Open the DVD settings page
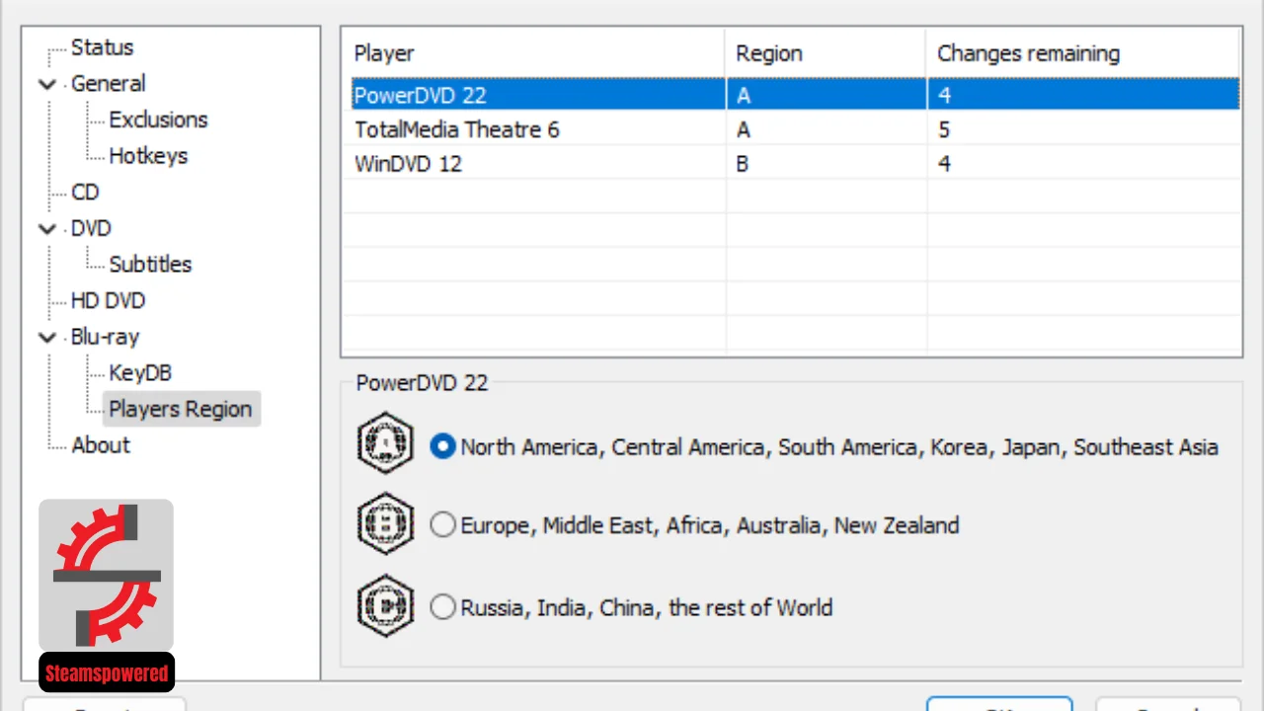The width and height of the screenshot is (1264, 711). [x=91, y=228]
